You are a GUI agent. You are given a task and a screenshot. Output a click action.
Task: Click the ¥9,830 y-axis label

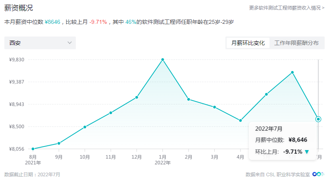(x=17, y=60)
